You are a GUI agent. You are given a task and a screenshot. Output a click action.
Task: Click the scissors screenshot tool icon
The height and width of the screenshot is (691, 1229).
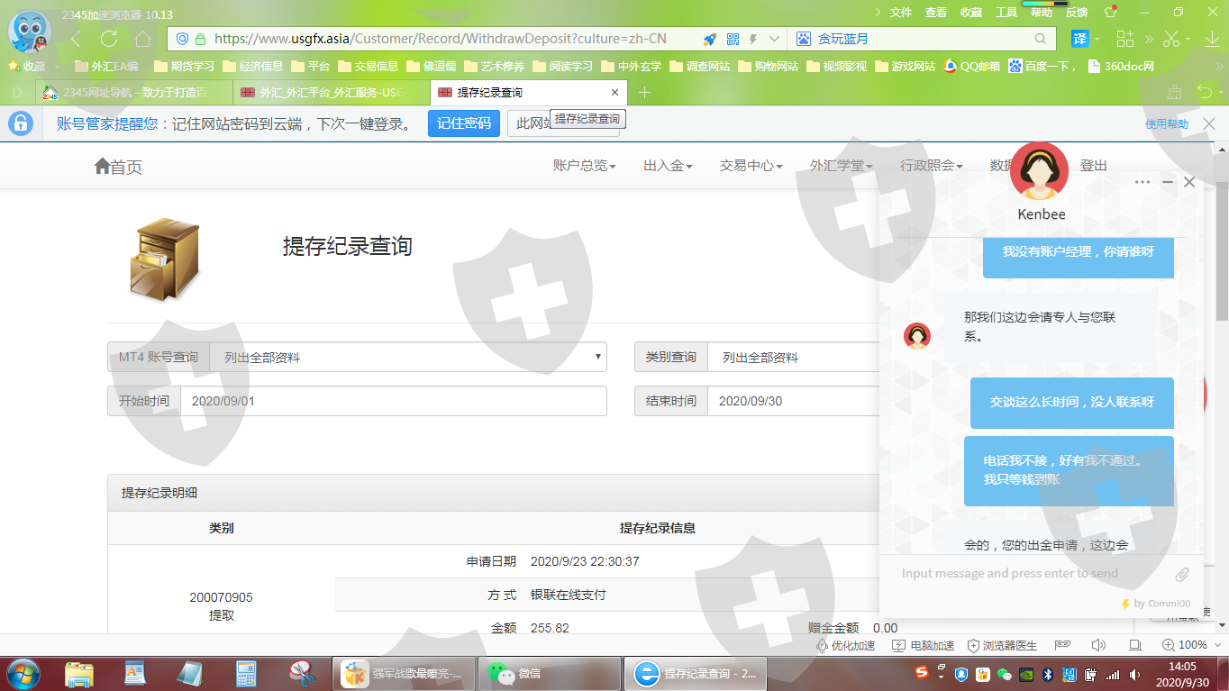coord(1170,39)
